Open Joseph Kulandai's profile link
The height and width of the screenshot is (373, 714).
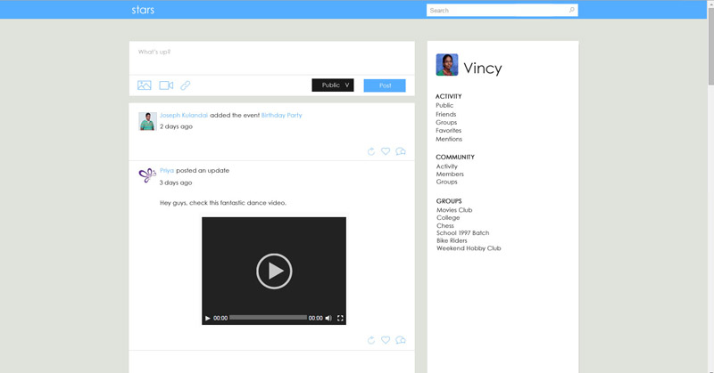(x=184, y=115)
